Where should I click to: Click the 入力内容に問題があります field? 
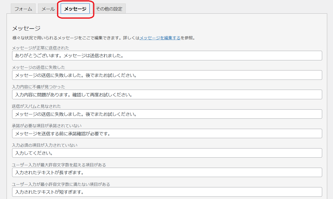[x=167, y=94]
